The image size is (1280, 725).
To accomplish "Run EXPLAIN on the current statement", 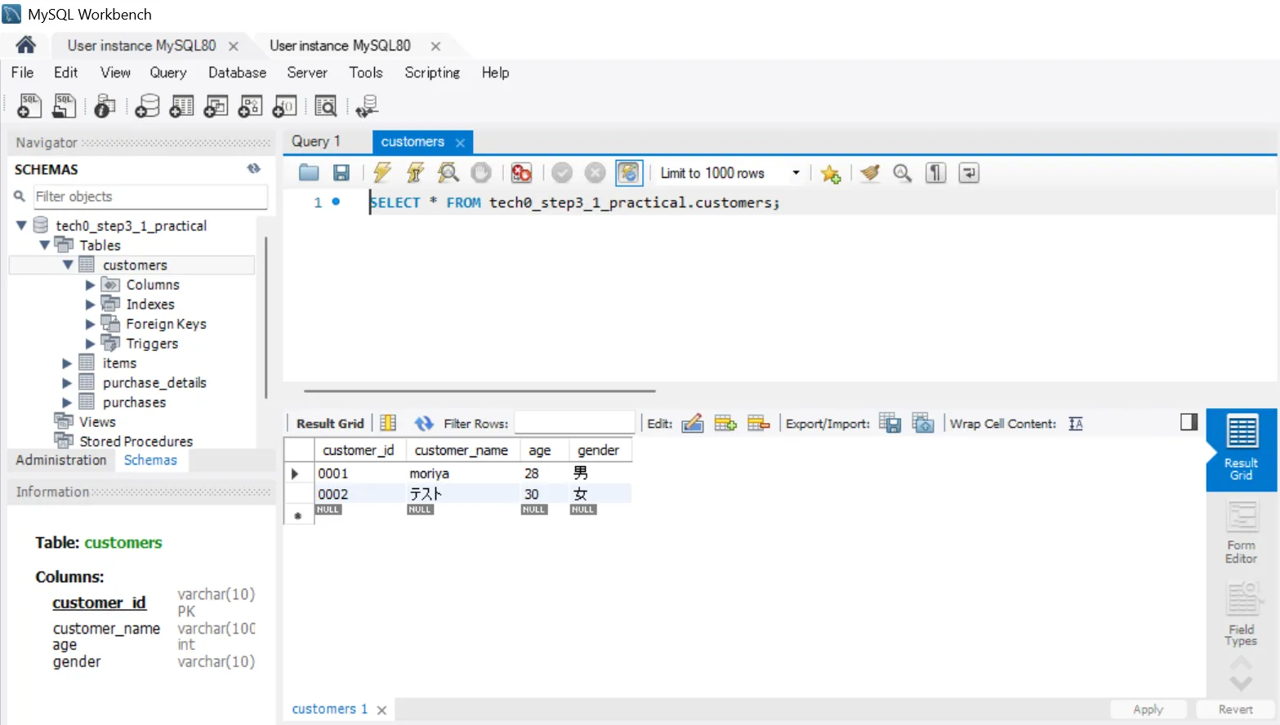I will click(448, 172).
